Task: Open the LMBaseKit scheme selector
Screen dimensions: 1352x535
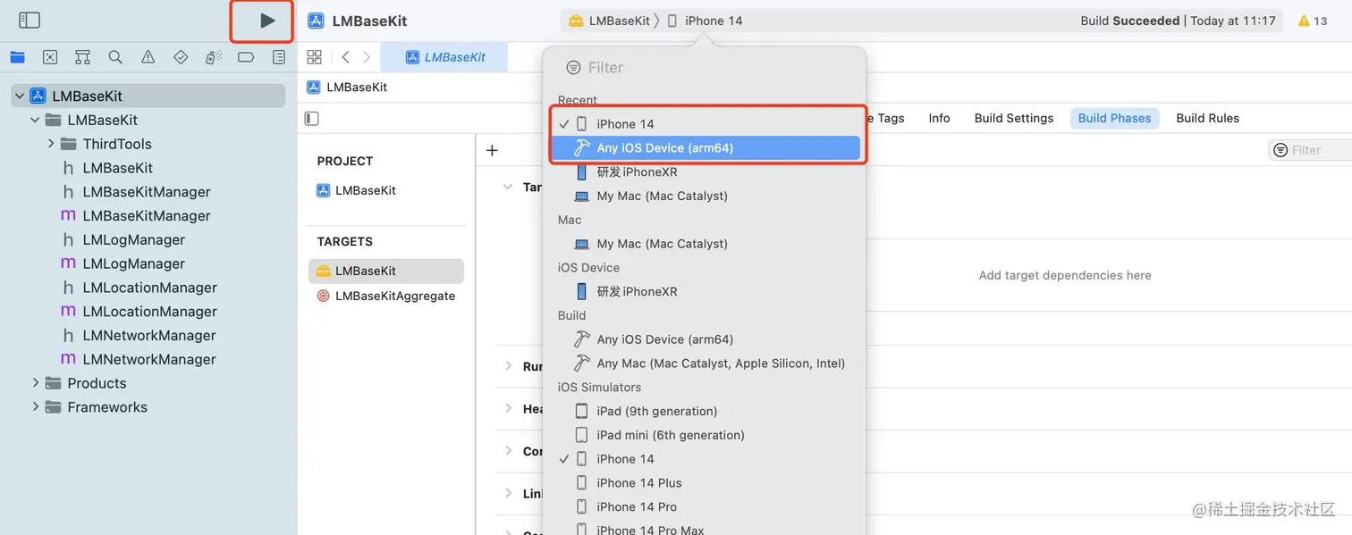Action: click(x=608, y=21)
